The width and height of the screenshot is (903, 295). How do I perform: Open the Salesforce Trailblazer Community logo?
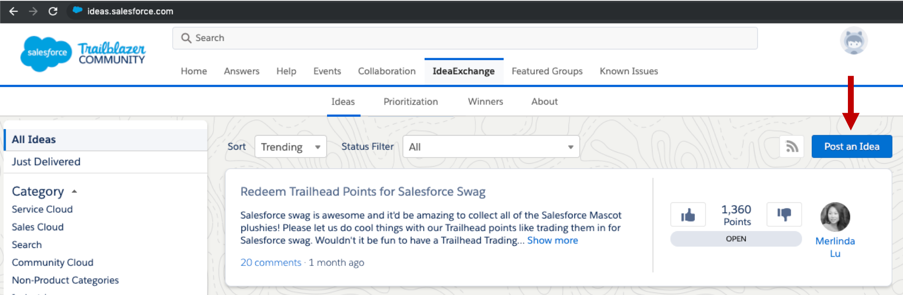pyautogui.click(x=83, y=54)
